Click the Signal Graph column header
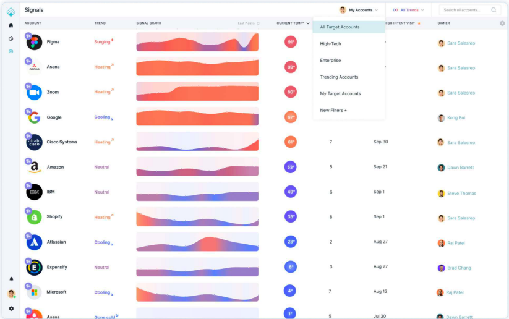Screen dimensions: 509x319 [148, 23]
